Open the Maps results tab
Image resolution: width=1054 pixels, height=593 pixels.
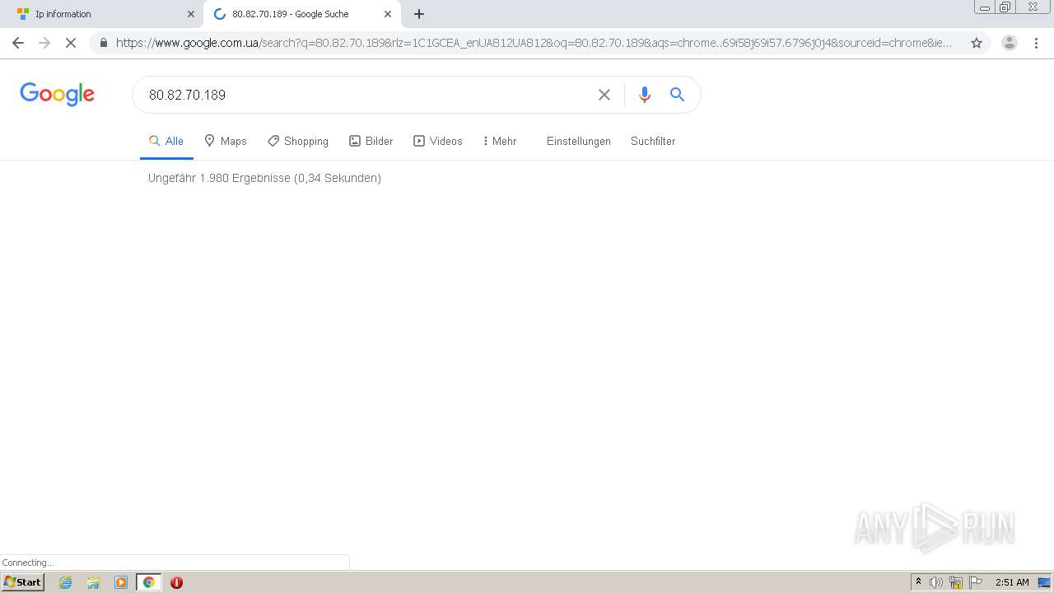coord(226,141)
